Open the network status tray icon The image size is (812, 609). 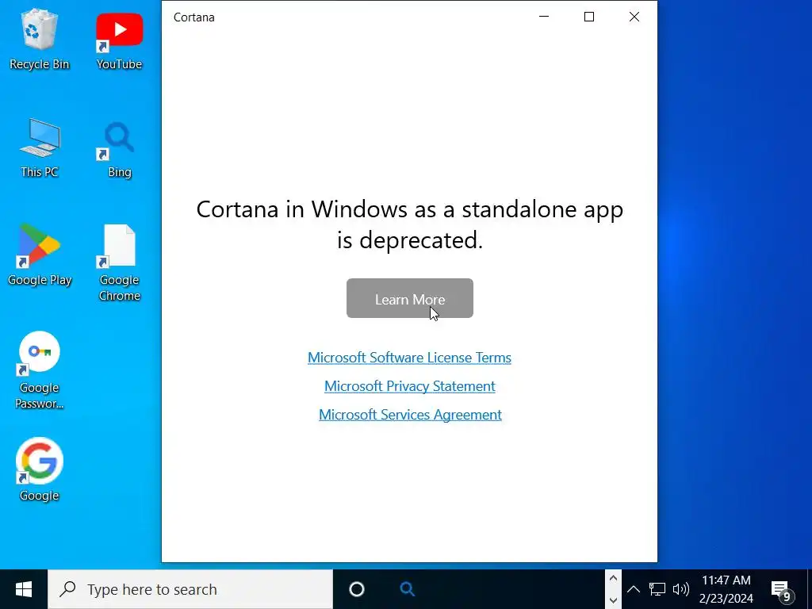click(x=657, y=589)
